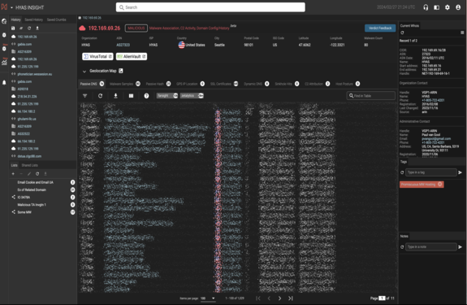Open history entry phonetician.wessesion.eu
Screen dimensions: 467x305
(x=35, y=74)
